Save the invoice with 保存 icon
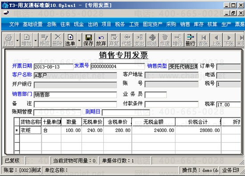The height and width of the screenshot is (176, 245). click(88, 40)
